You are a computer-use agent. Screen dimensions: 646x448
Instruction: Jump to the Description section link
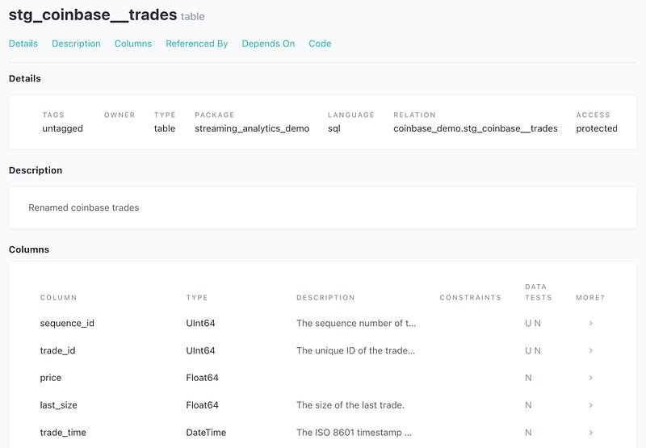(x=76, y=44)
